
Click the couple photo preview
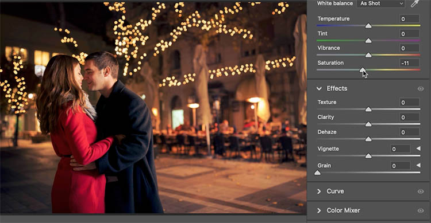153,108
